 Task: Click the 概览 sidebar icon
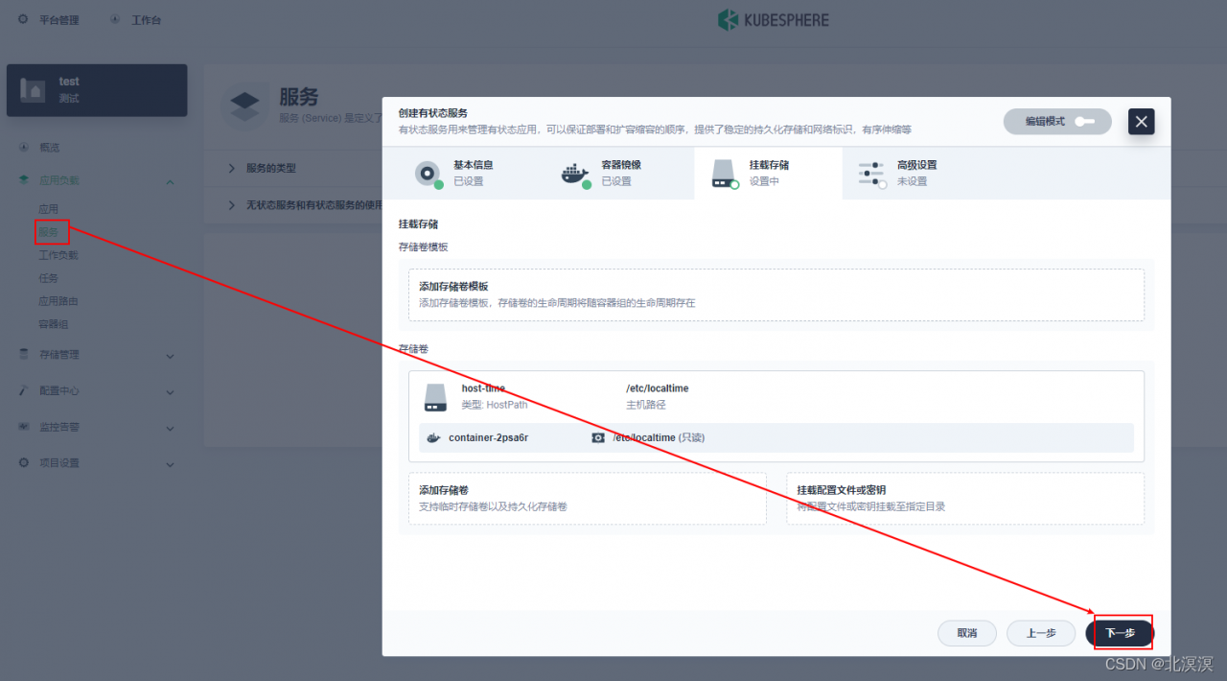[x=24, y=148]
